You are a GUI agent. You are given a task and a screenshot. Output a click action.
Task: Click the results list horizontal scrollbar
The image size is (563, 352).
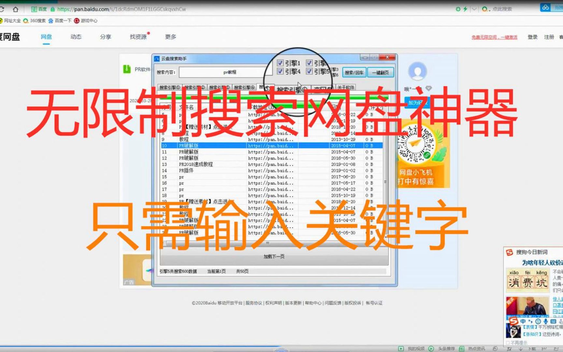point(272,243)
